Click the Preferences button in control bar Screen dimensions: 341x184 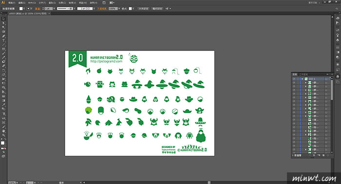click(157, 9)
